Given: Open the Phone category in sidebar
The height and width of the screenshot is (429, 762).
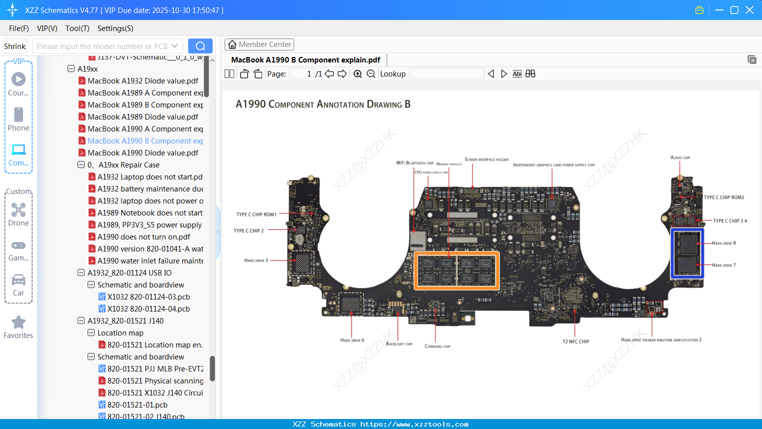Looking at the screenshot, I should pyautogui.click(x=19, y=119).
